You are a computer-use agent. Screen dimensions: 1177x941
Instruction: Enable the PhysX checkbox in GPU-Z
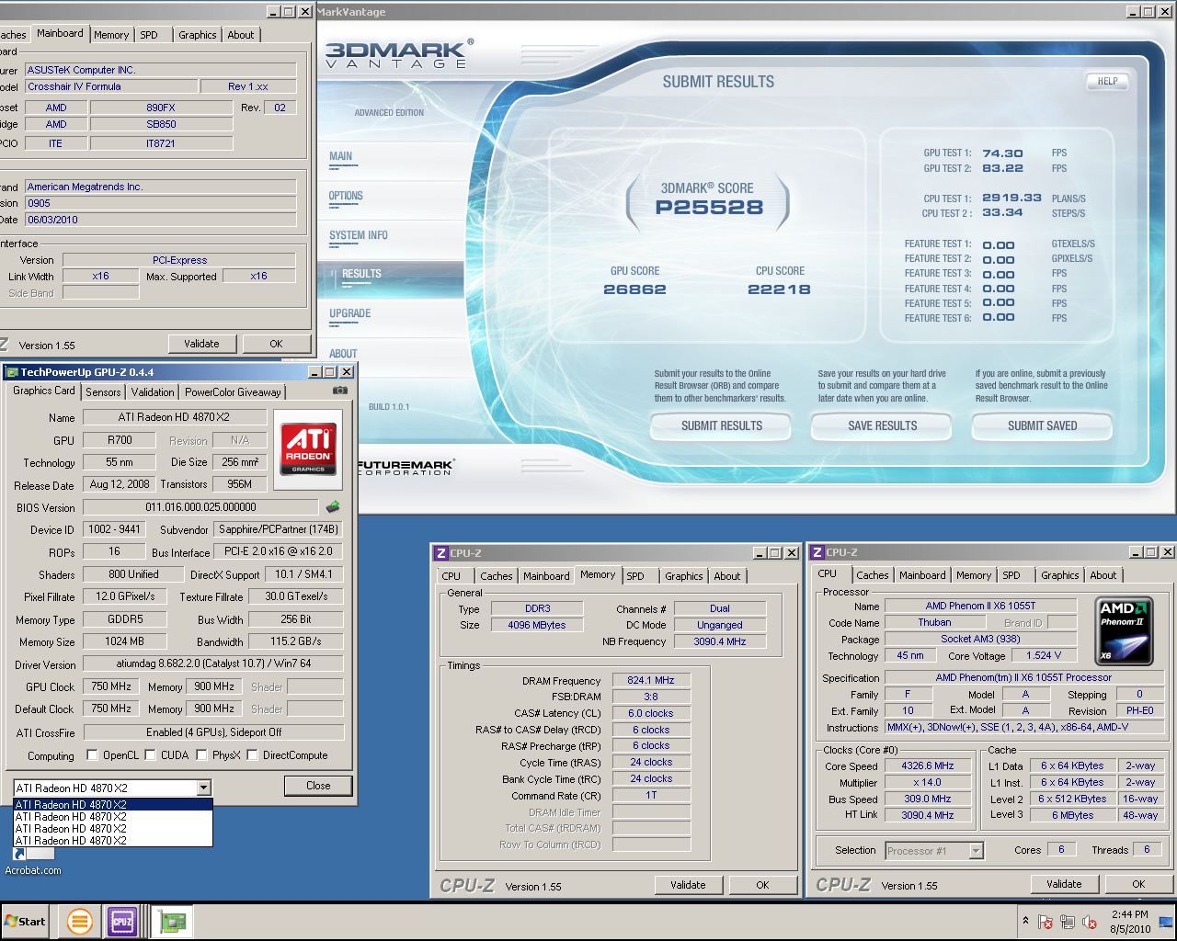click(201, 755)
